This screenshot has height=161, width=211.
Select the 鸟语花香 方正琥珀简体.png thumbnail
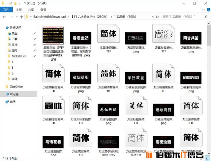click(53, 142)
